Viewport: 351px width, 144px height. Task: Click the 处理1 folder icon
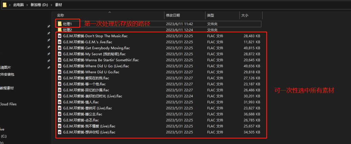pyautogui.click(x=59, y=24)
